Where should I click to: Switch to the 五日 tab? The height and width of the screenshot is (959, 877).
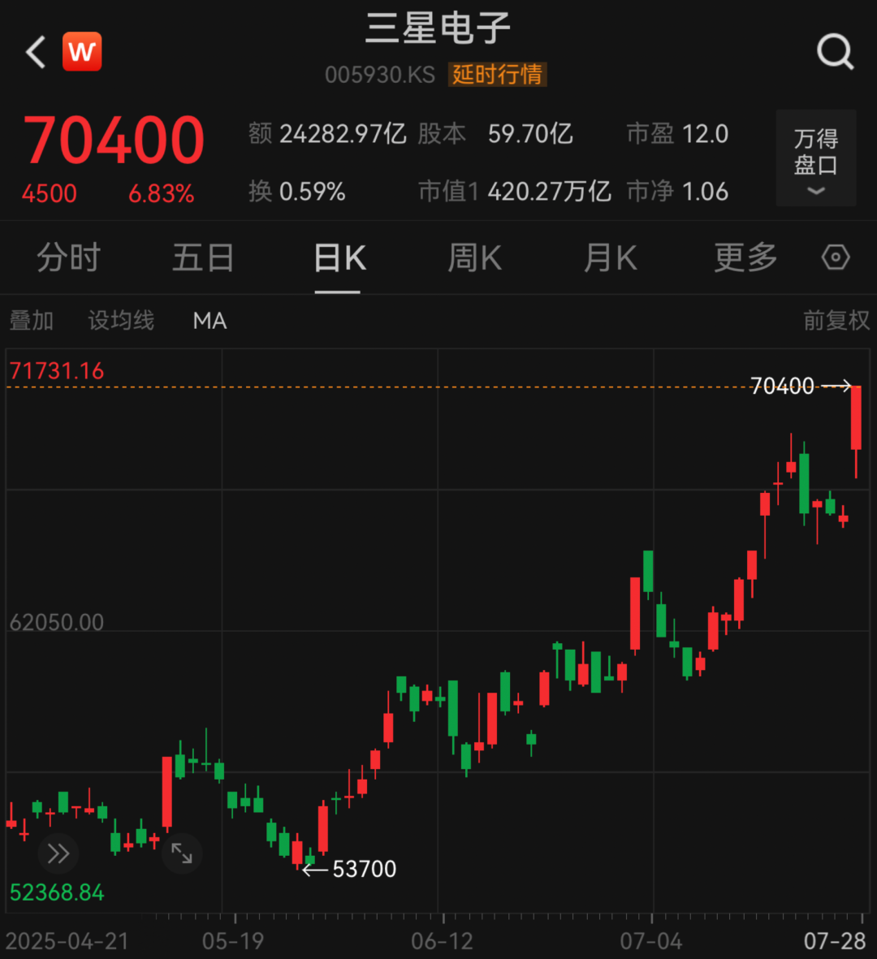click(x=203, y=258)
